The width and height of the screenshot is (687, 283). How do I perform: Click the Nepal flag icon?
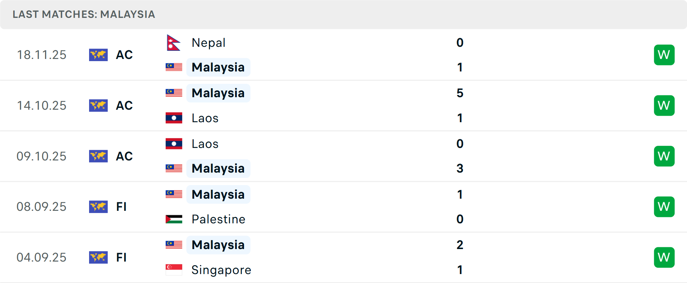click(x=174, y=42)
